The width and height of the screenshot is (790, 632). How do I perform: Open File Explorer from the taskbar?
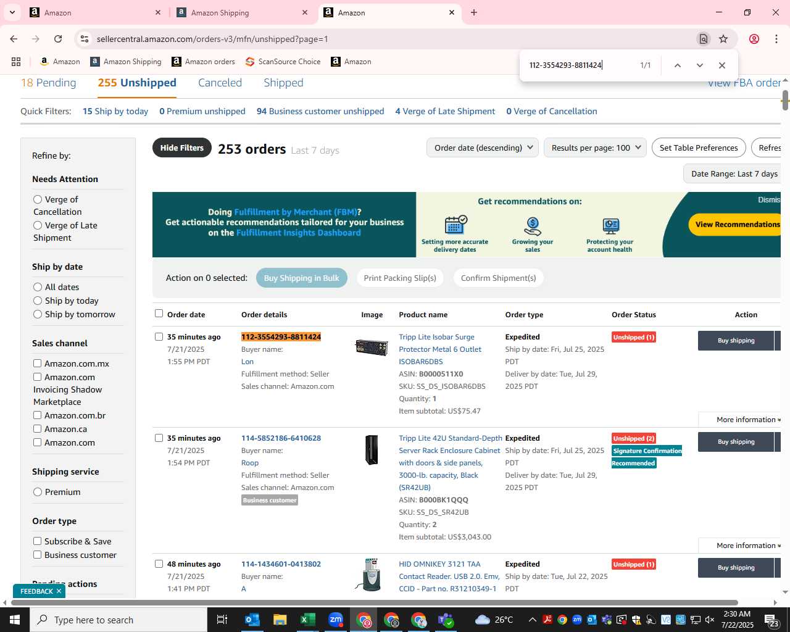click(280, 620)
